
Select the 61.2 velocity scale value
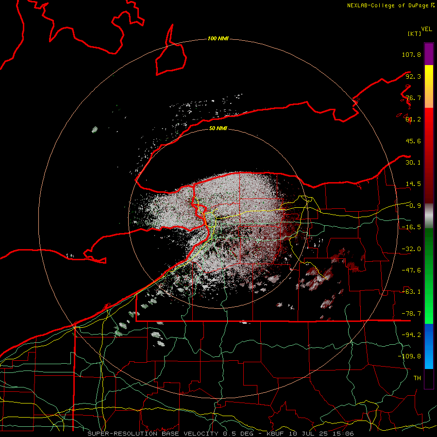pyautogui.click(x=413, y=119)
